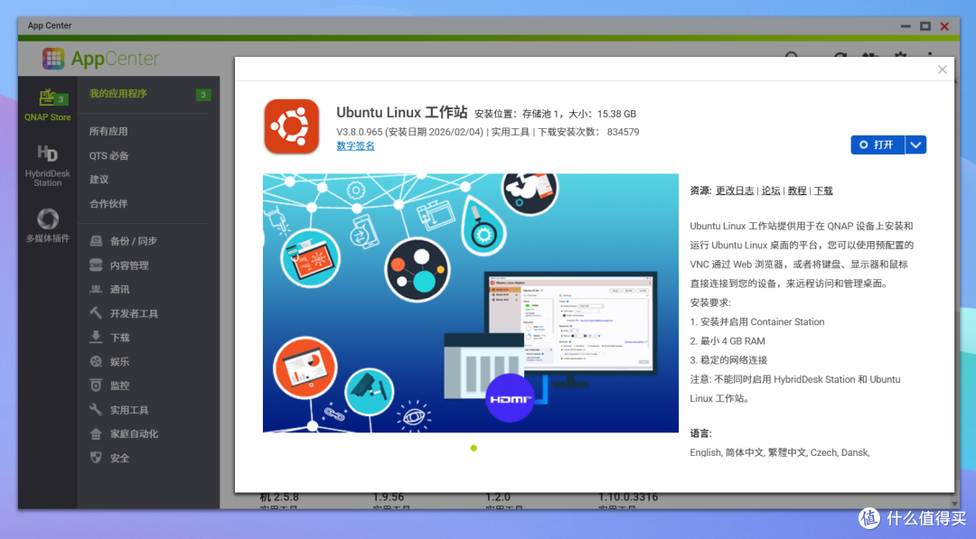Open the 教程 link
976x539 pixels.
[x=797, y=191]
